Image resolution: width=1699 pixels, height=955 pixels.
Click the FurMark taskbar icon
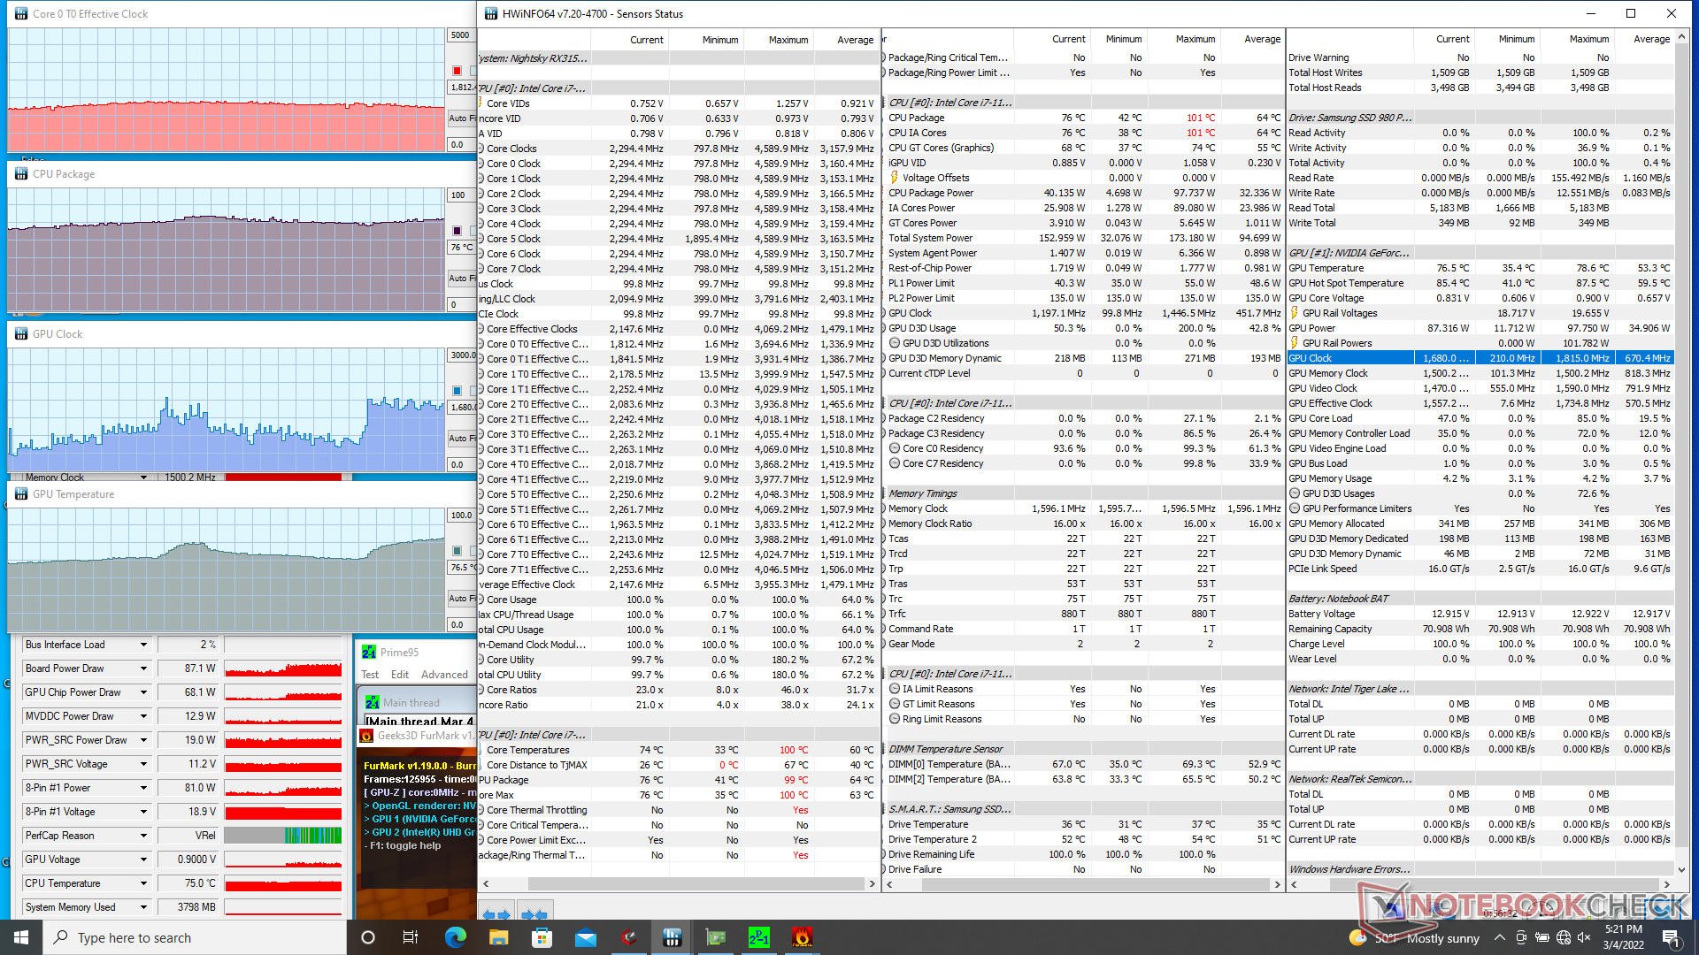[803, 937]
